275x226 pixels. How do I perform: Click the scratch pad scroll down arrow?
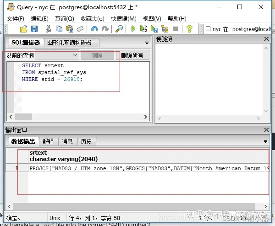point(266,111)
